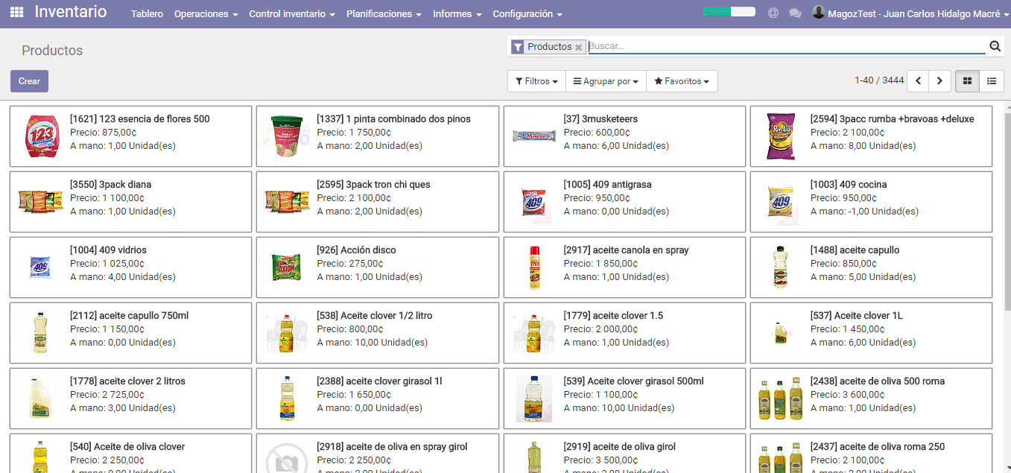
Task: Click the 3pacc rumba chips image
Action: tap(781, 136)
